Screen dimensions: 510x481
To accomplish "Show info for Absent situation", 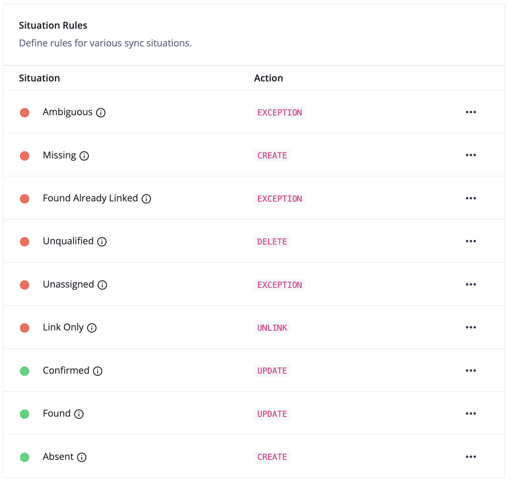I will pos(82,457).
